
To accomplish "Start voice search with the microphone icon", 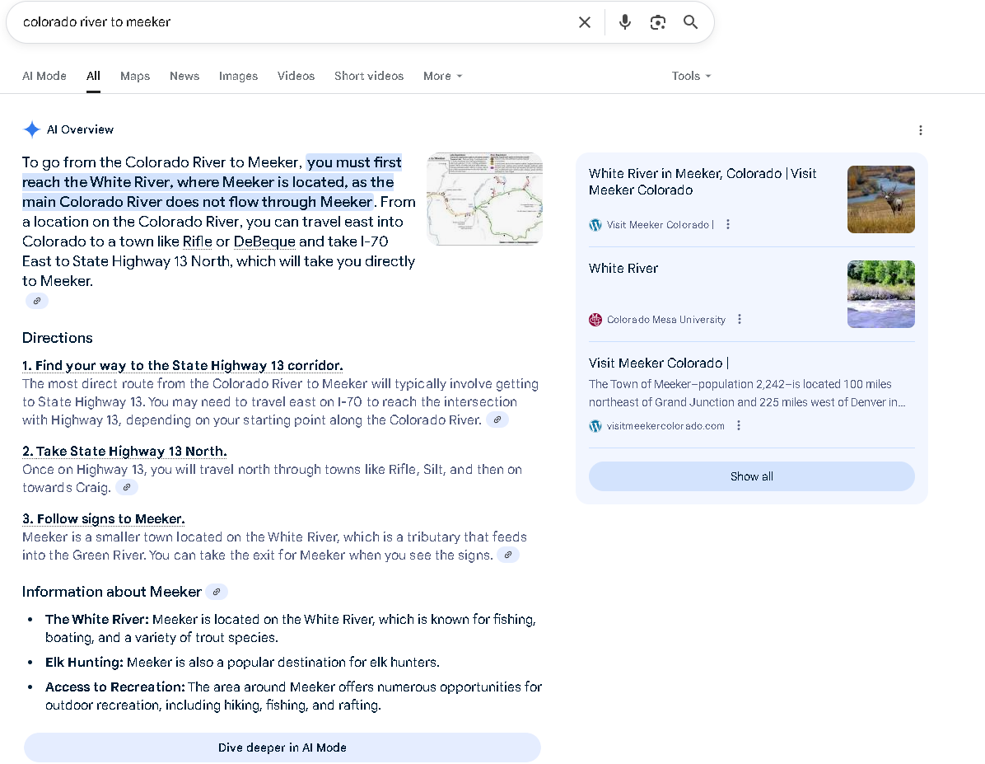I will click(x=624, y=22).
